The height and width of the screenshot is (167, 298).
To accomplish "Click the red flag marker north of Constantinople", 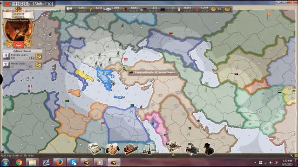I will [x=126, y=59].
